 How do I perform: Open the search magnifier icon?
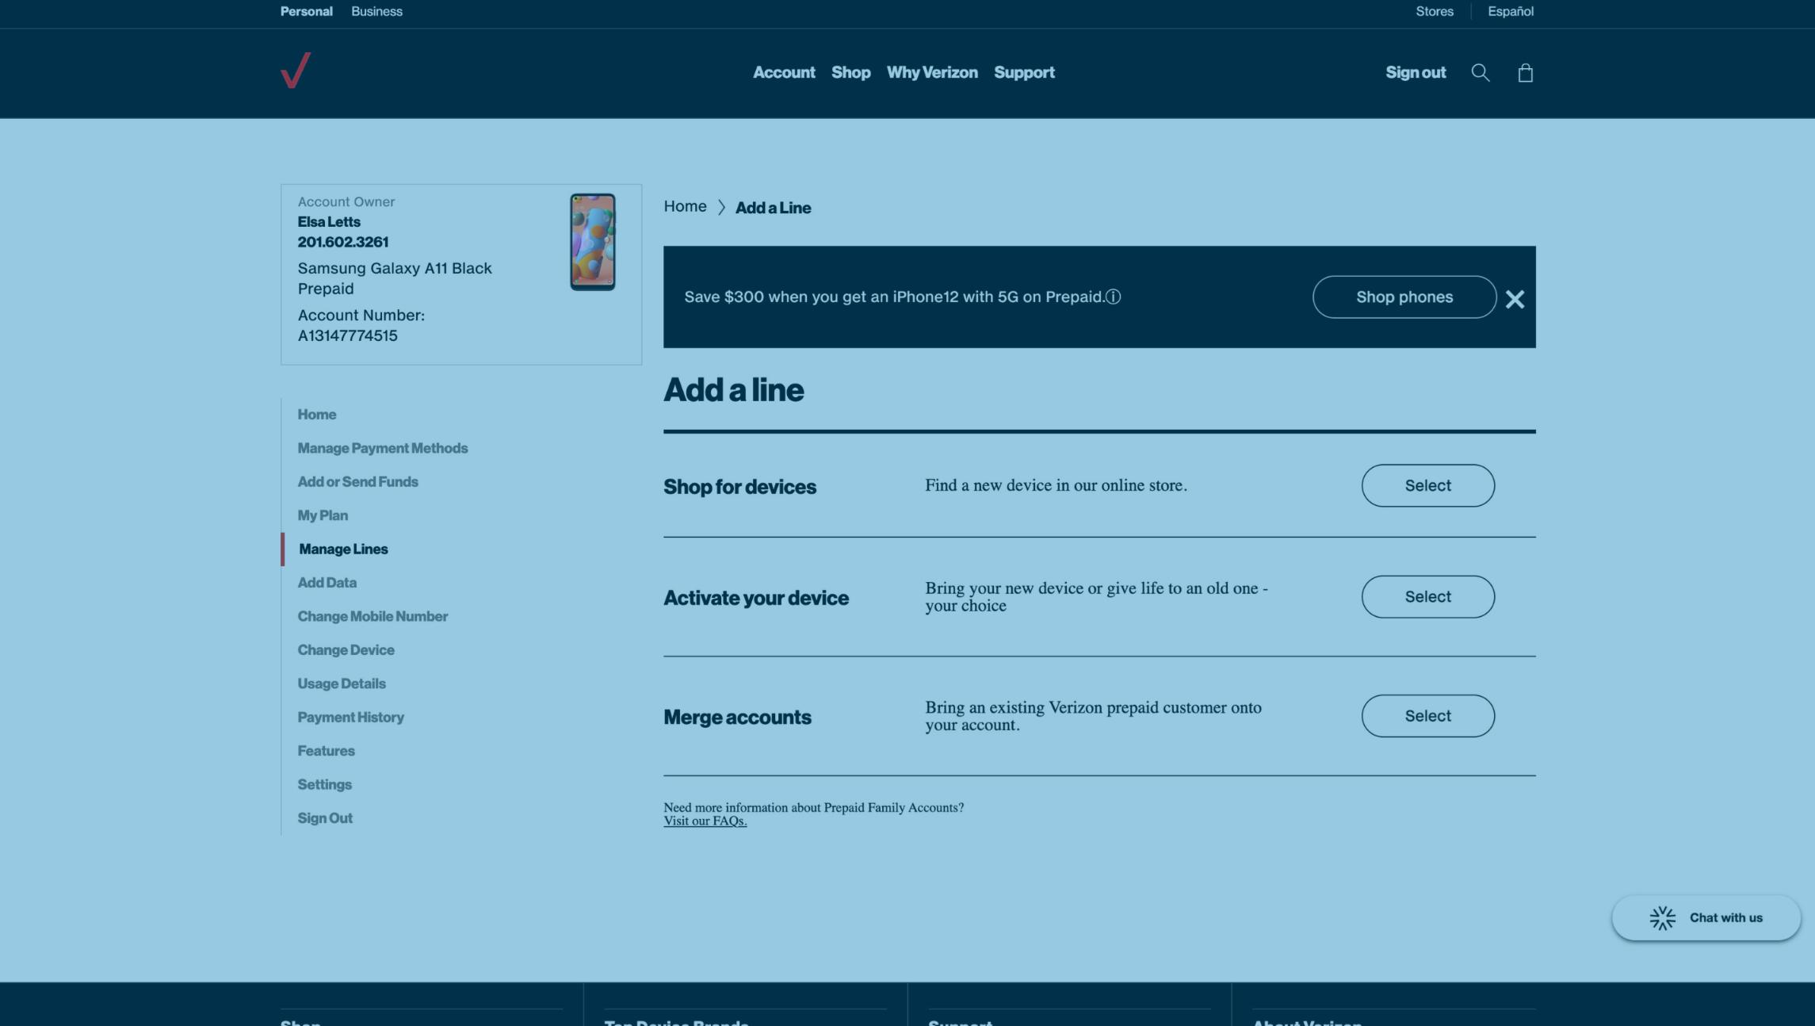point(1480,72)
